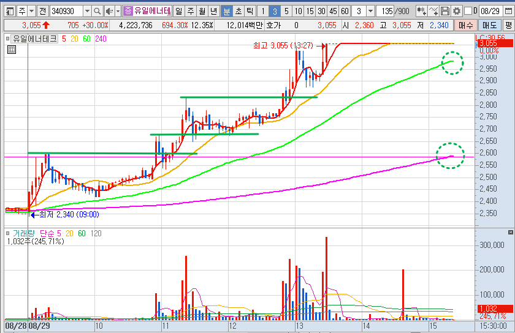Click the 15:30:00 time label
The width and height of the screenshot is (515, 333).
click(493, 326)
